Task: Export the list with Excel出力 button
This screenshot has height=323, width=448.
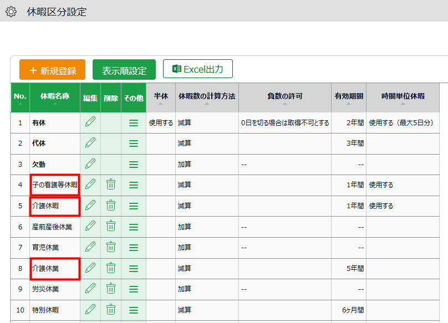Action: [x=197, y=69]
